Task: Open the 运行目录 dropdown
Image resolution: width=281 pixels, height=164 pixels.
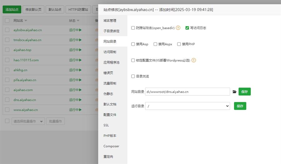Action: 187,106
